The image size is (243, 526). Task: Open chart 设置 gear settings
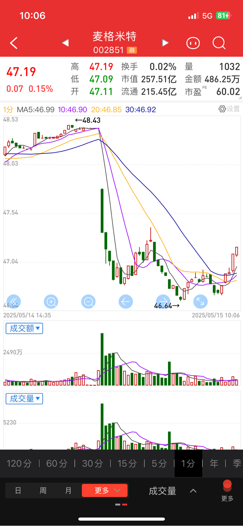(229, 109)
